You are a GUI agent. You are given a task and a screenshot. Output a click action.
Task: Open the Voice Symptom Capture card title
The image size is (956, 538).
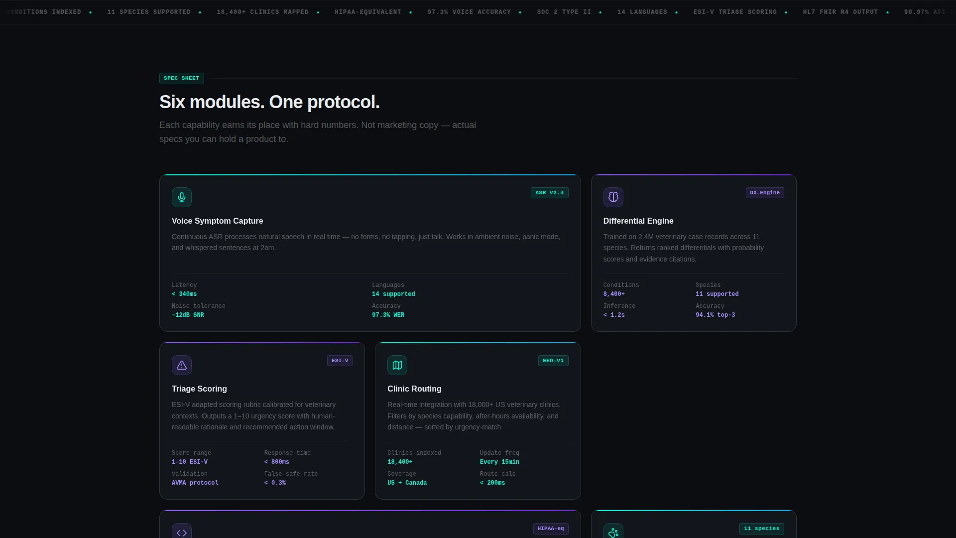[218, 221]
